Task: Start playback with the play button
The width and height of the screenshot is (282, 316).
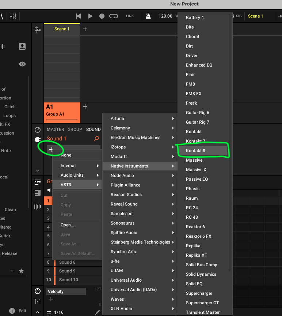Action: (x=90, y=16)
